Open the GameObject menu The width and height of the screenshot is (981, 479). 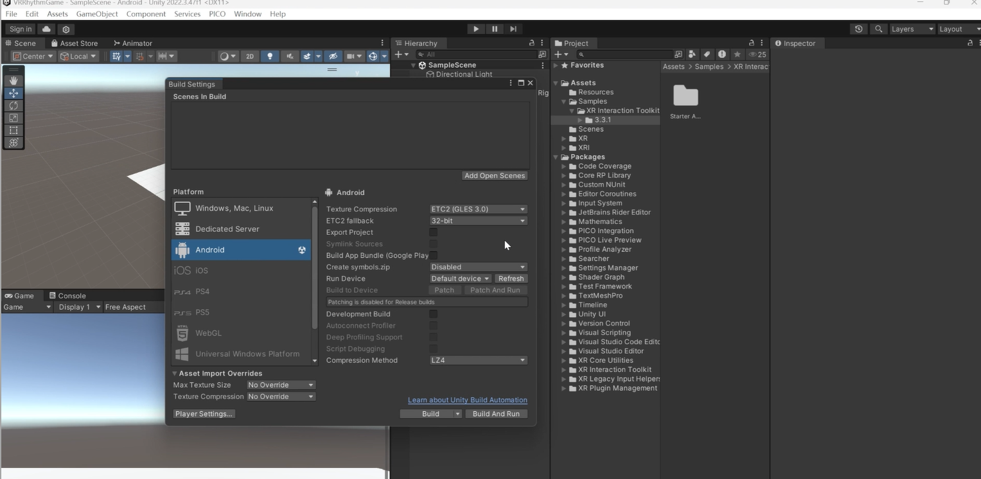tap(97, 13)
